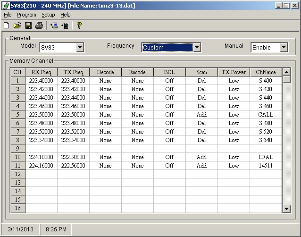The image size is (301, 237).
Task: Open the File menu
Action: pos(8,15)
